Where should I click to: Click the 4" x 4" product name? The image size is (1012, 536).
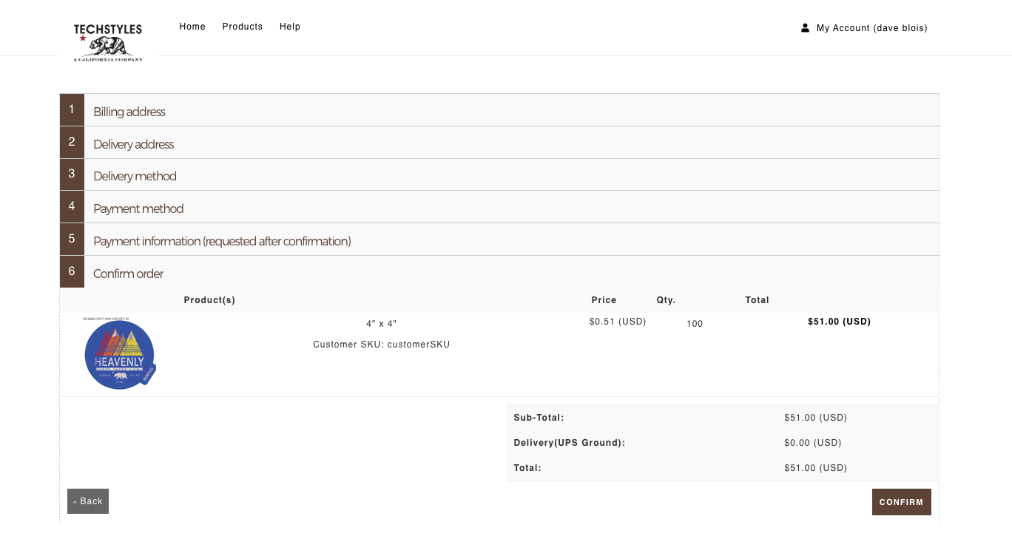pyautogui.click(x=382, y=324)
